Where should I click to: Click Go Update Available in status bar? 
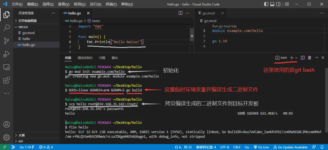[291, 147]
